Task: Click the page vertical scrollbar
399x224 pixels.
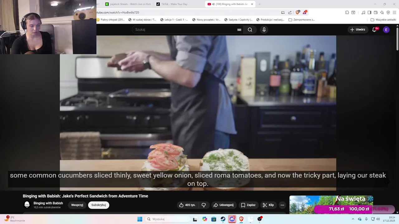Action: pos(397,39)
